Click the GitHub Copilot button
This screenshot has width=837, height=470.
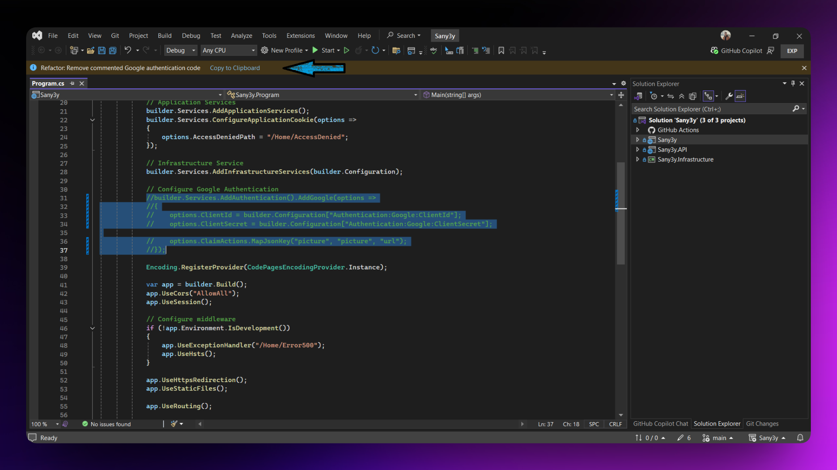pos(736,50)
